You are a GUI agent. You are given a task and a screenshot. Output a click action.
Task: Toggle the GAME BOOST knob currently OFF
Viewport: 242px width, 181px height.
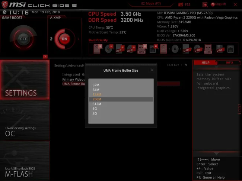[23, 39]
